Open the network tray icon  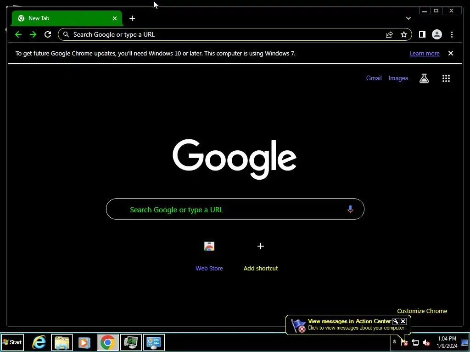click(415, 342)
